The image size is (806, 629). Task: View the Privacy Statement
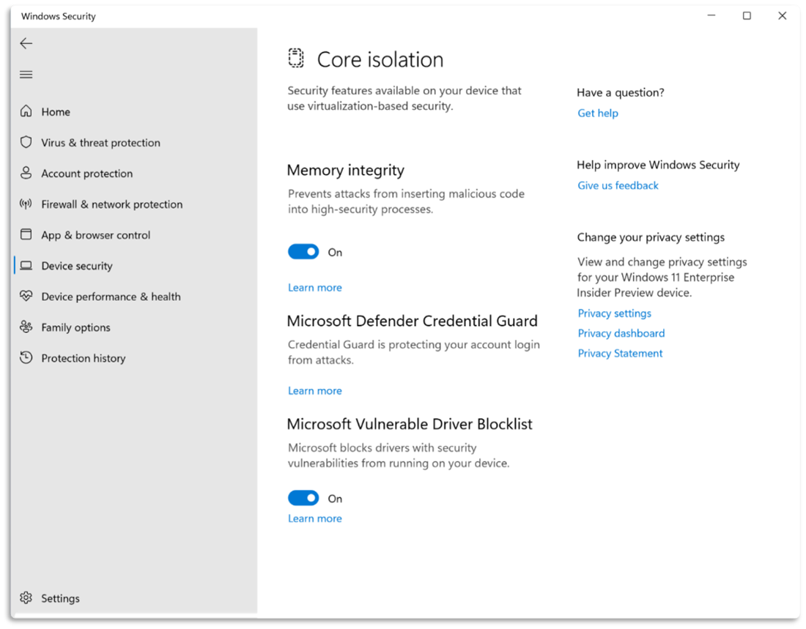click(620, 353)
